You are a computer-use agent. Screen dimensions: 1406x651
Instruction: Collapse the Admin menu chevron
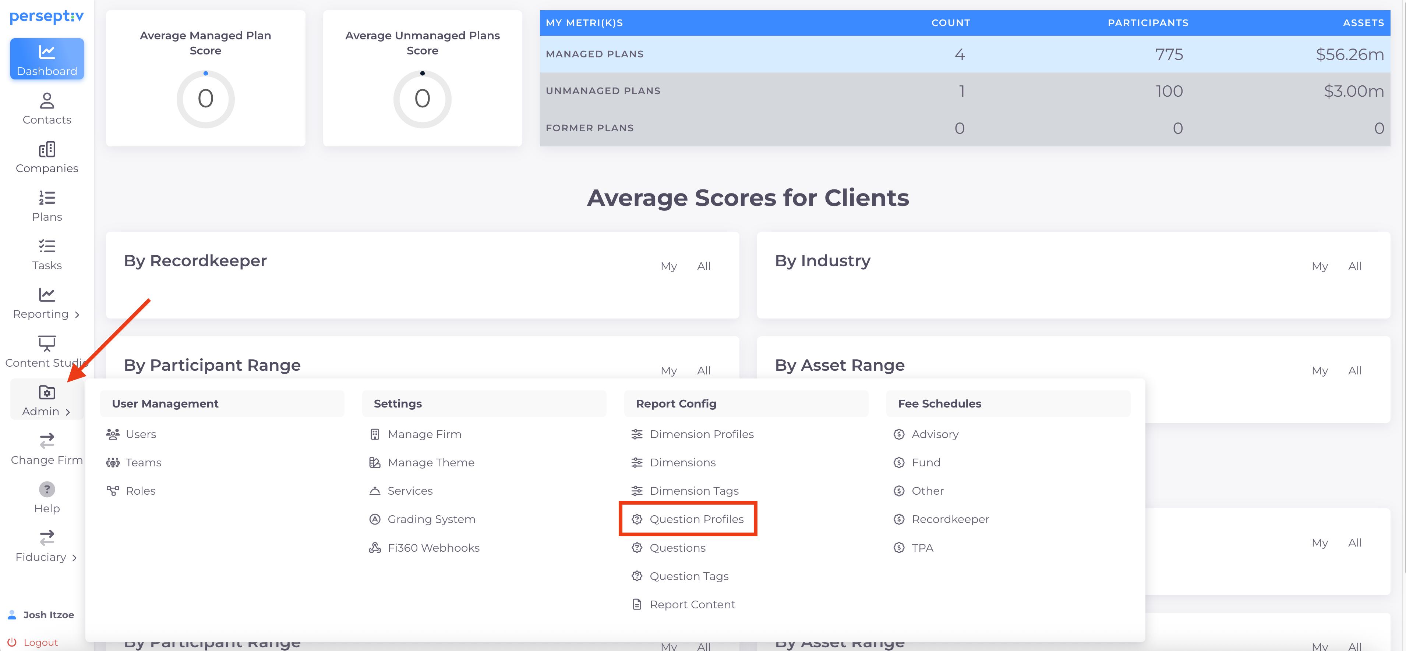point(68,412)
